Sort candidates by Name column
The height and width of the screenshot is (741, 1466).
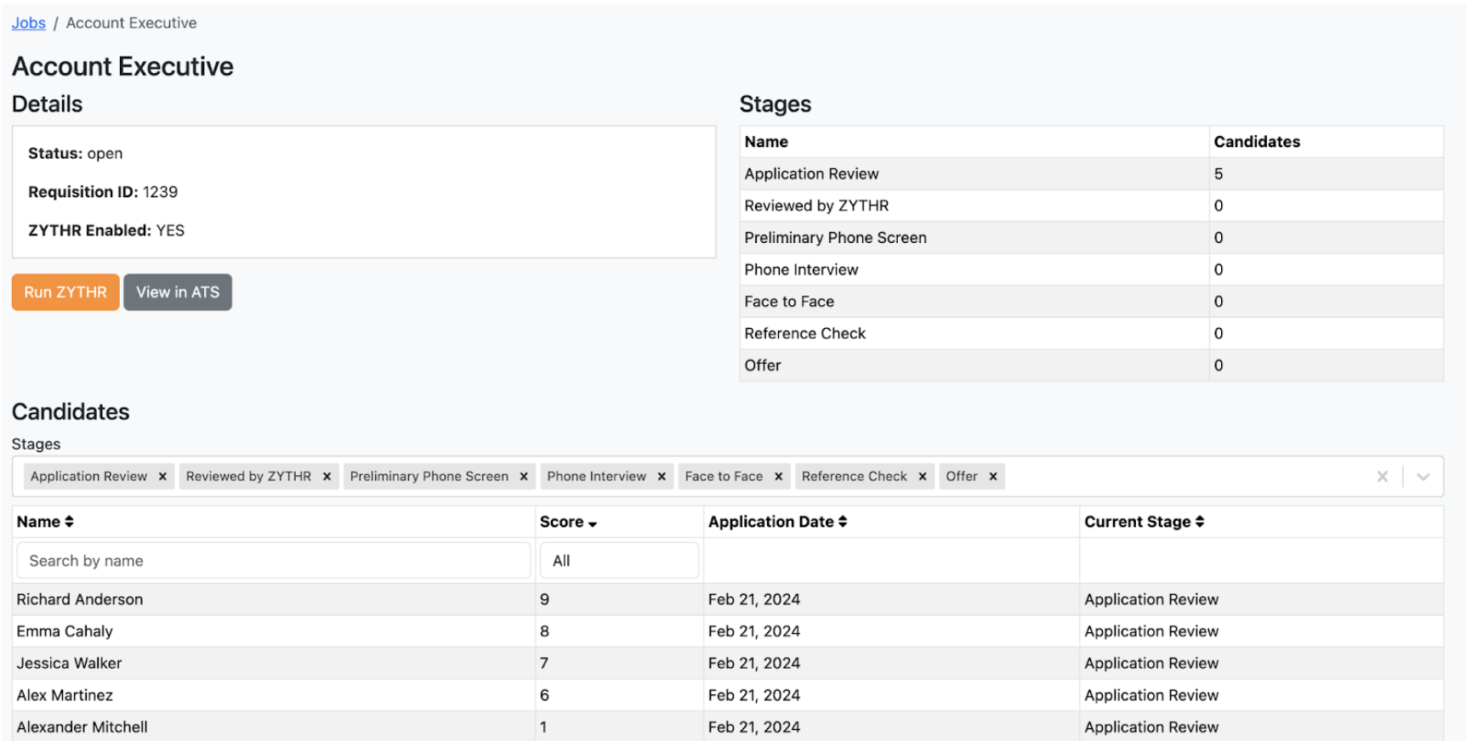(45, 522)
